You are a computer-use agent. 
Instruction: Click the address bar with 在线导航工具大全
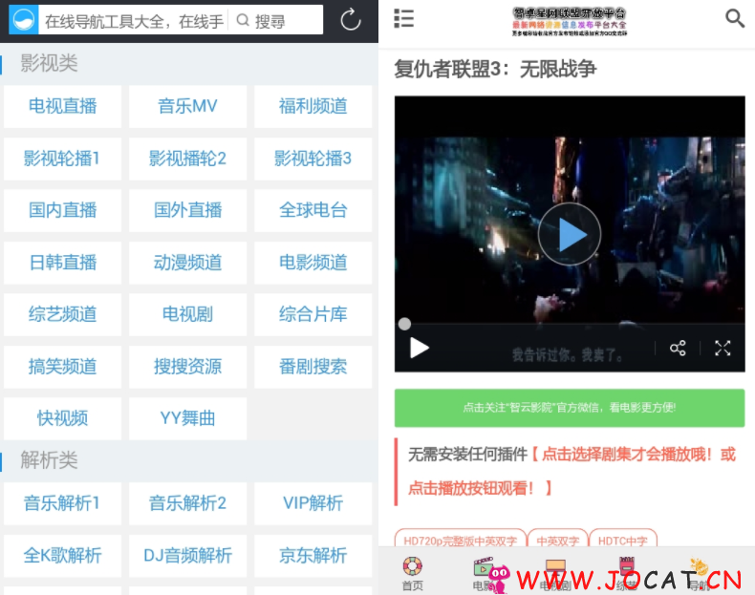(134, 20)
